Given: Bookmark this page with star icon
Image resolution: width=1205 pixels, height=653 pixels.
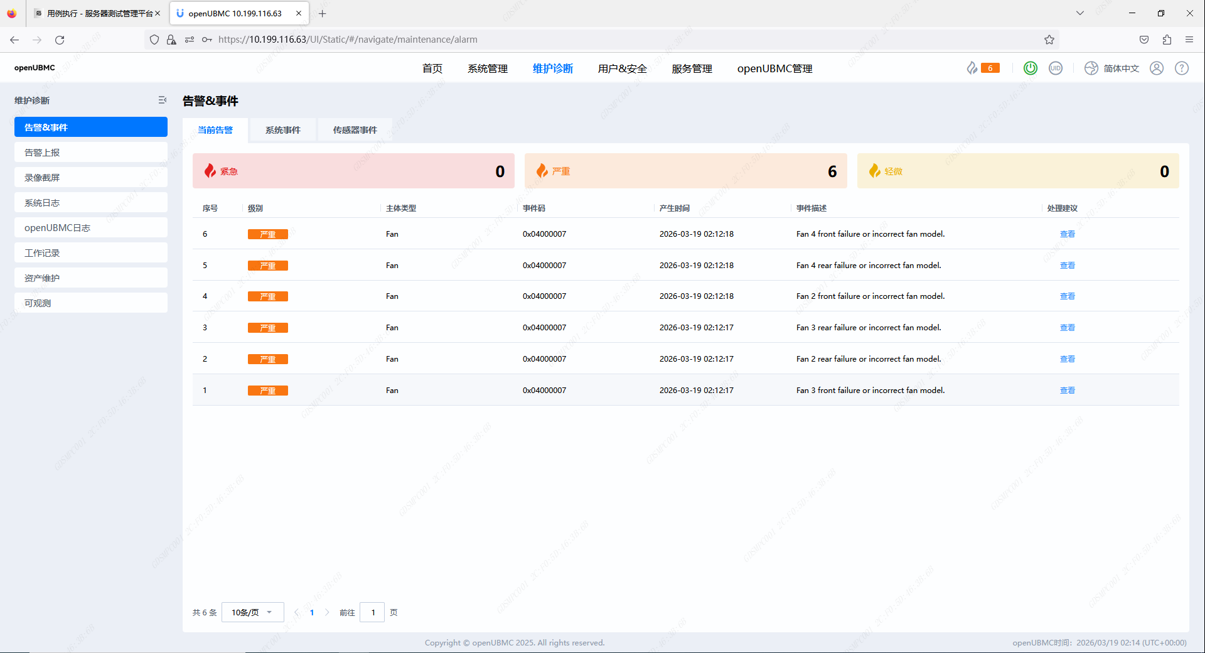Looking at the screenshot, I should tap(1049, 40).
